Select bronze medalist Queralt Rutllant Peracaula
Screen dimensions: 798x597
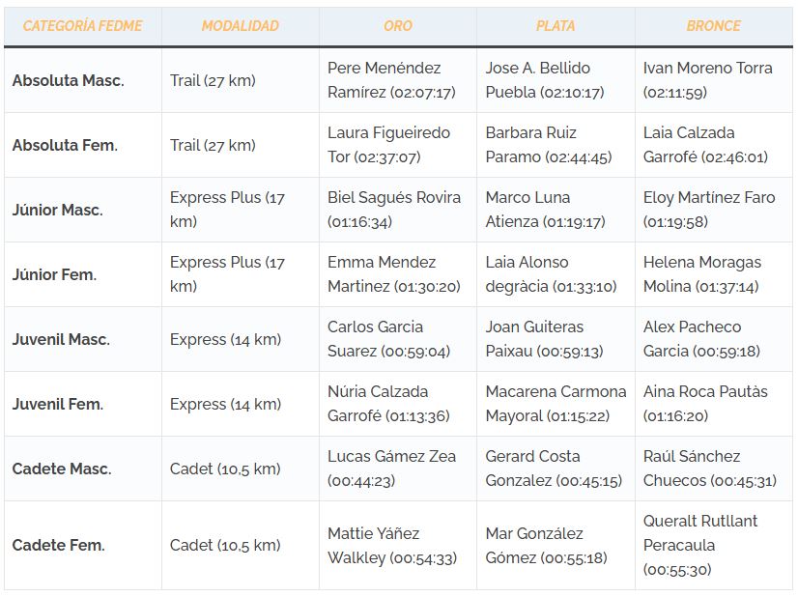pyautogui.click(x=700, y=545)
